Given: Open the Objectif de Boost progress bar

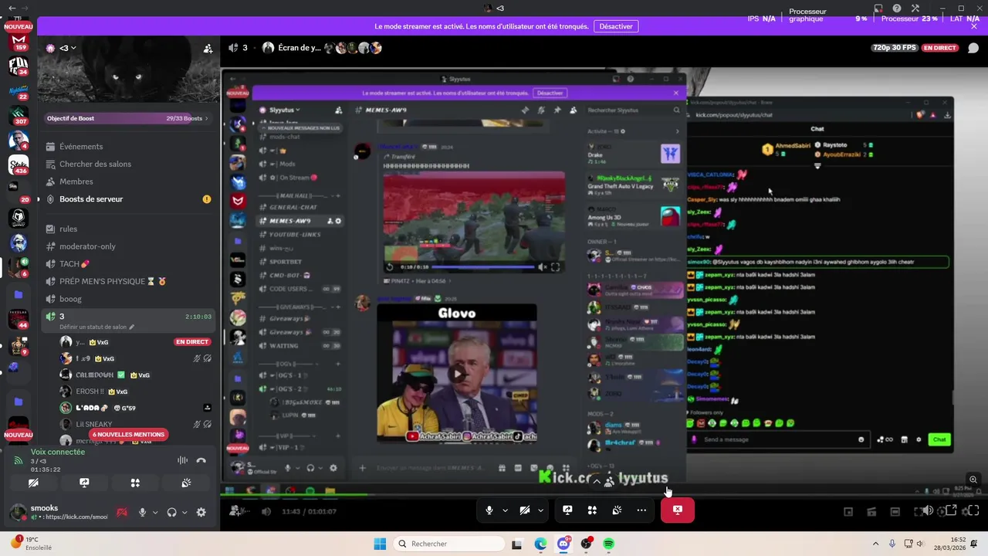Looking at the screenshot, I should coord(127,118).
